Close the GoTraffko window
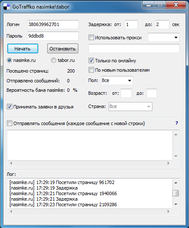This screenshot has height=228, width=189. click(176, 5)
